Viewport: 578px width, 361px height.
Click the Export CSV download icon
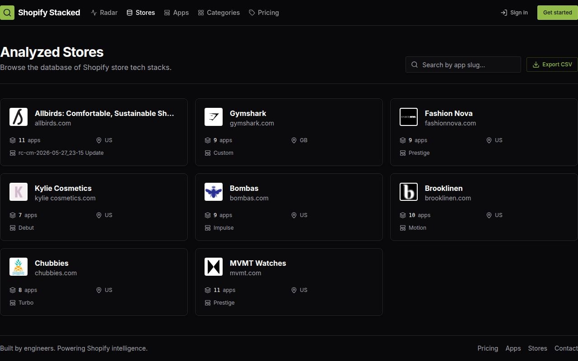pos(536,65)
